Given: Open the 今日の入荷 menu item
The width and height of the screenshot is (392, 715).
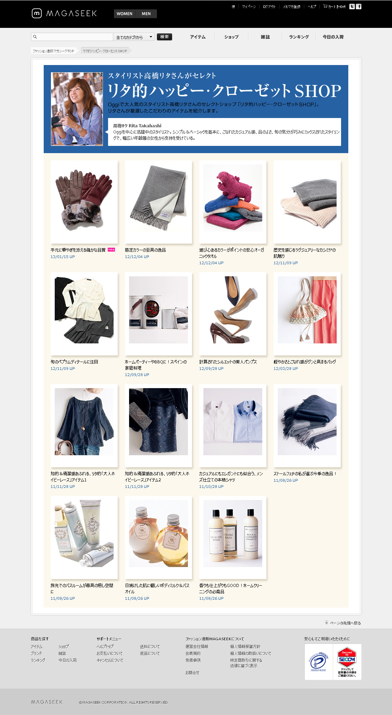Looking at the screenshot, I should [x=333, y=37].
